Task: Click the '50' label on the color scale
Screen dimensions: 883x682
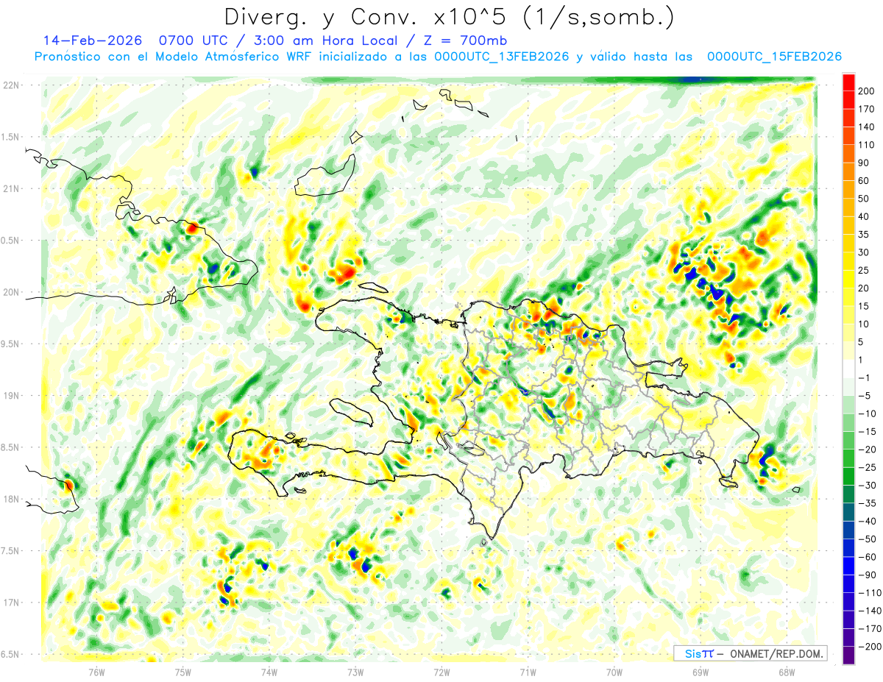Action: click(865, 199)
